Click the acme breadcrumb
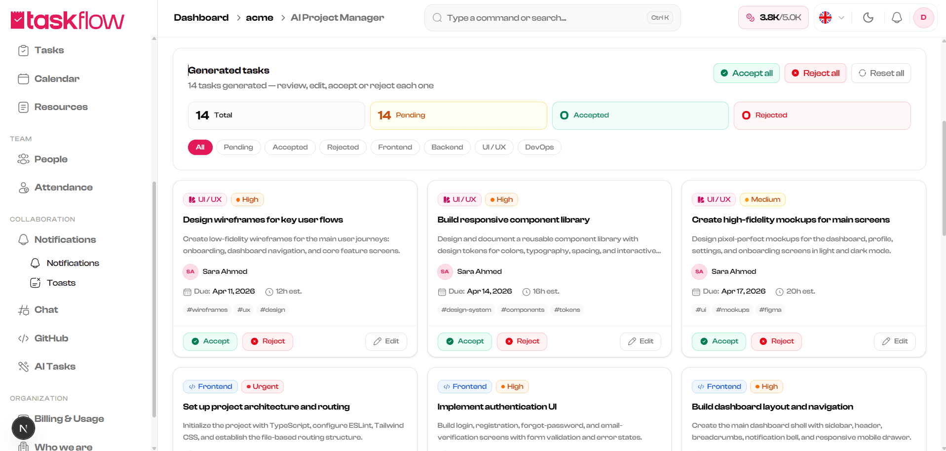 pos(260,18)
